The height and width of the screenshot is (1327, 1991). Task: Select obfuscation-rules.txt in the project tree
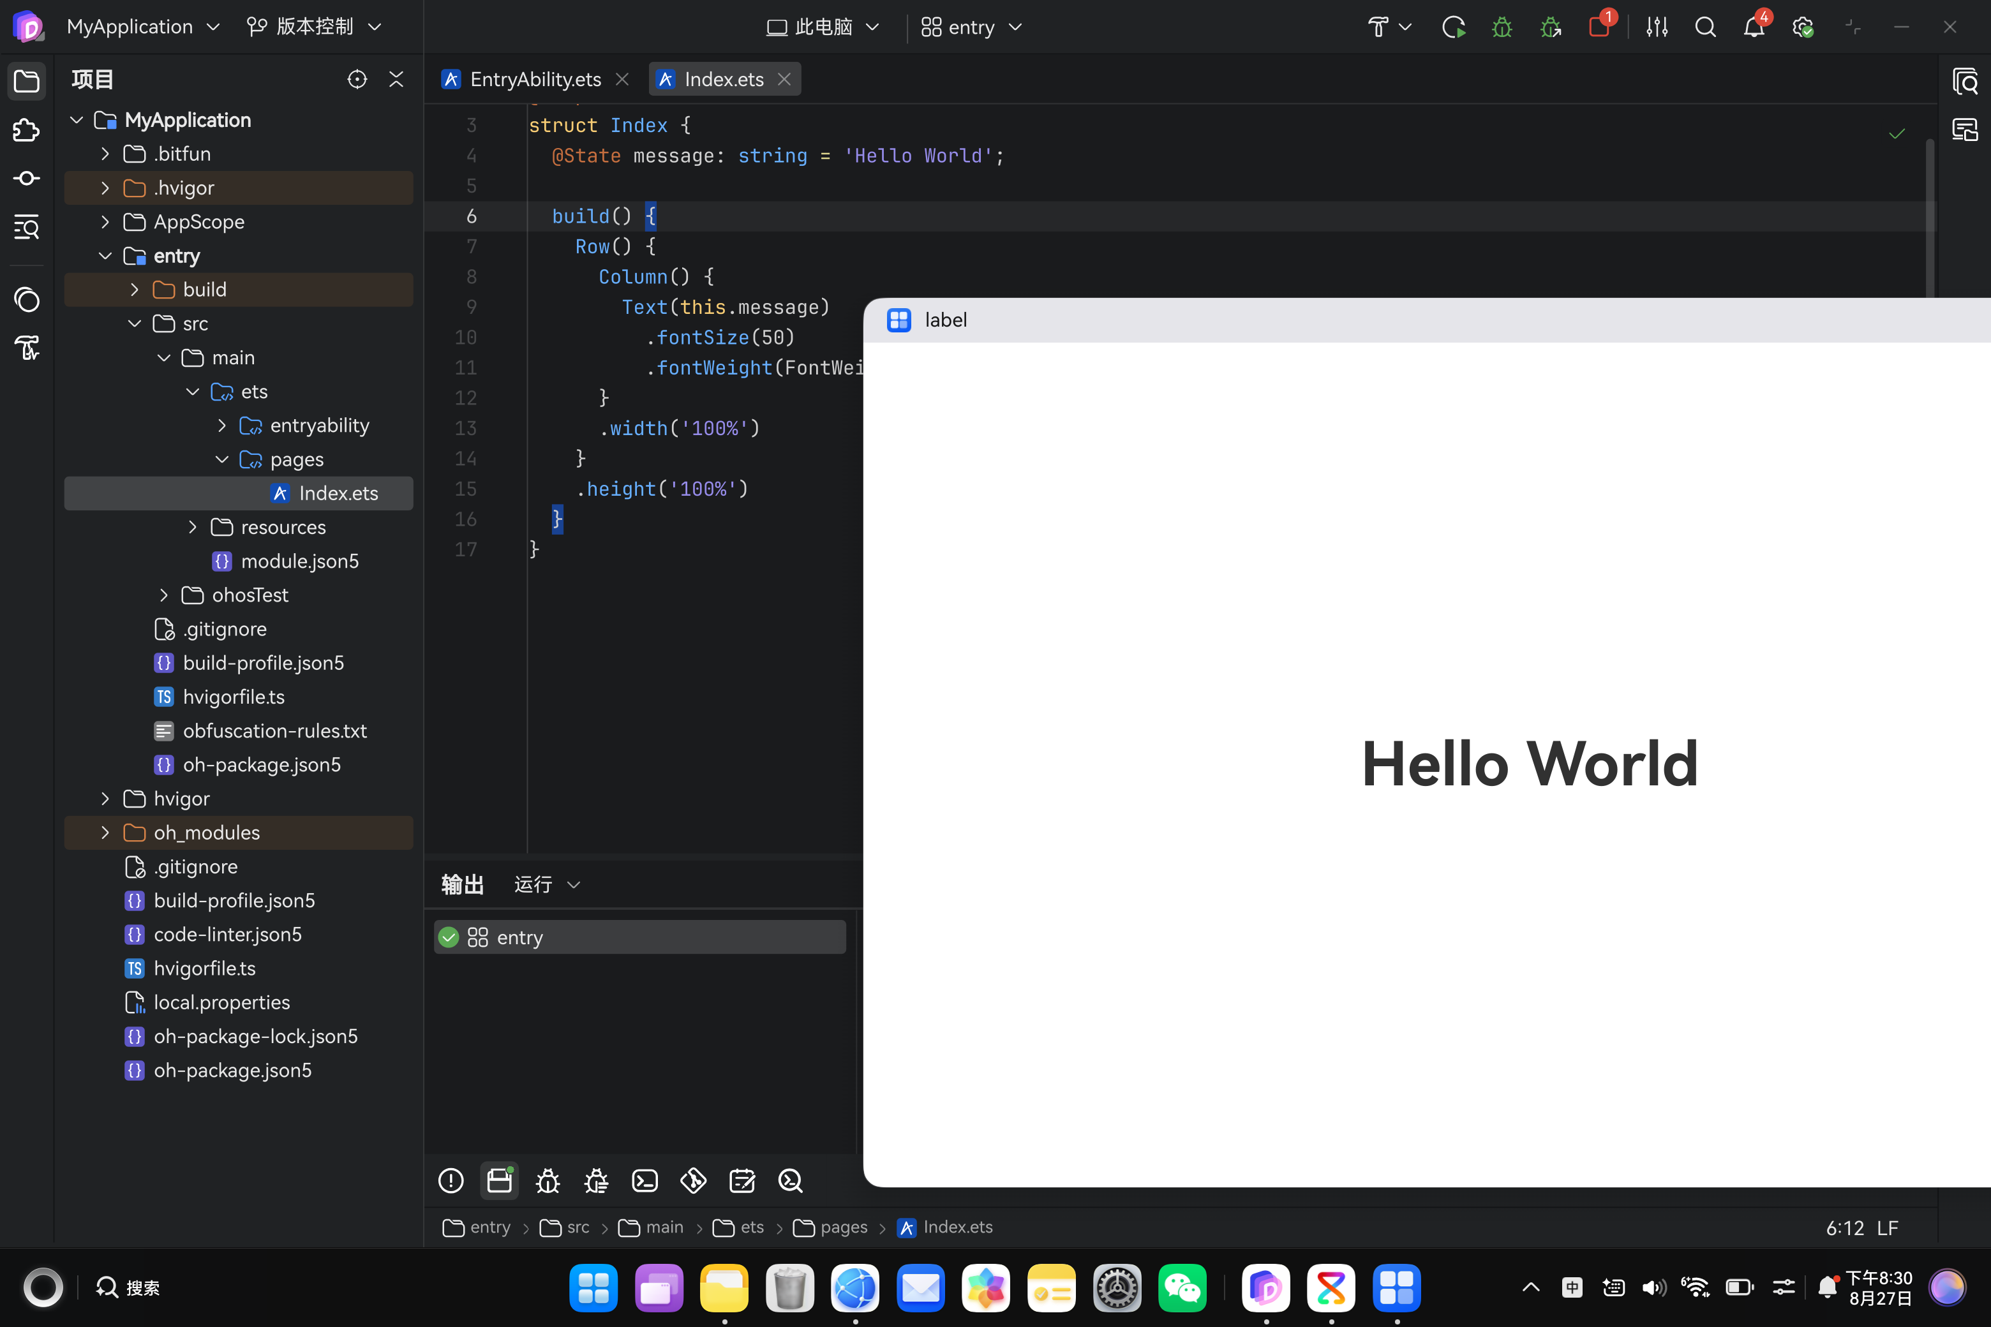pos(239,731)
